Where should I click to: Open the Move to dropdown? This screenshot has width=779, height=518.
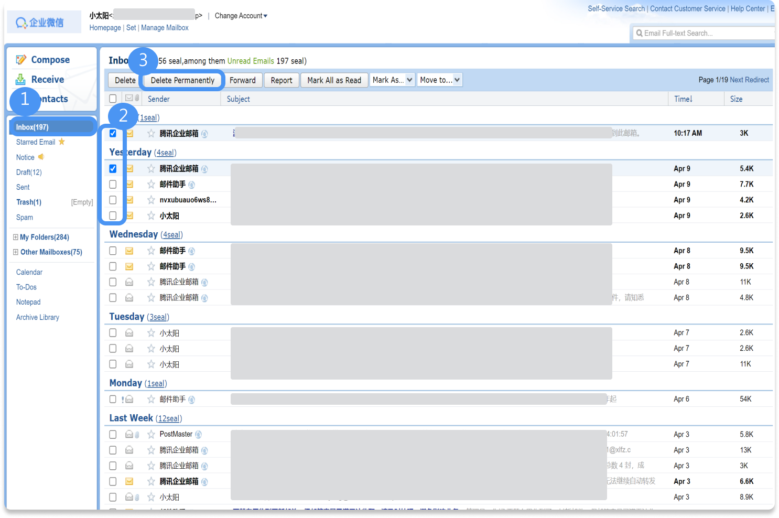pos(440,80)
